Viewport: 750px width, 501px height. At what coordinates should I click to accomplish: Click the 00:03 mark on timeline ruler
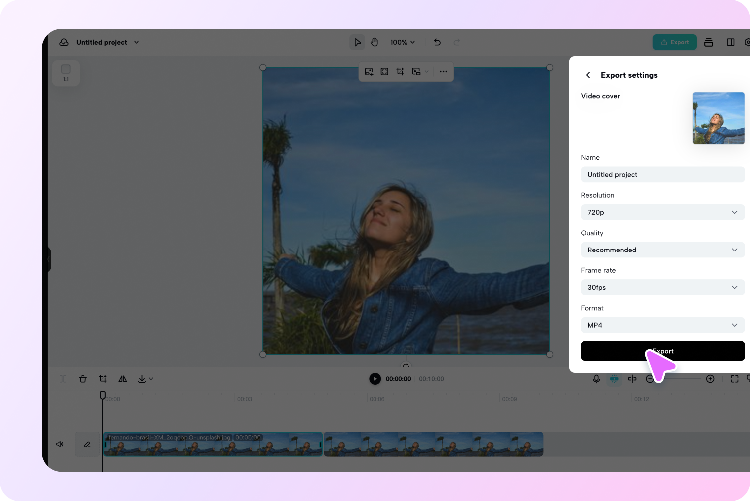tap(245, 399)
